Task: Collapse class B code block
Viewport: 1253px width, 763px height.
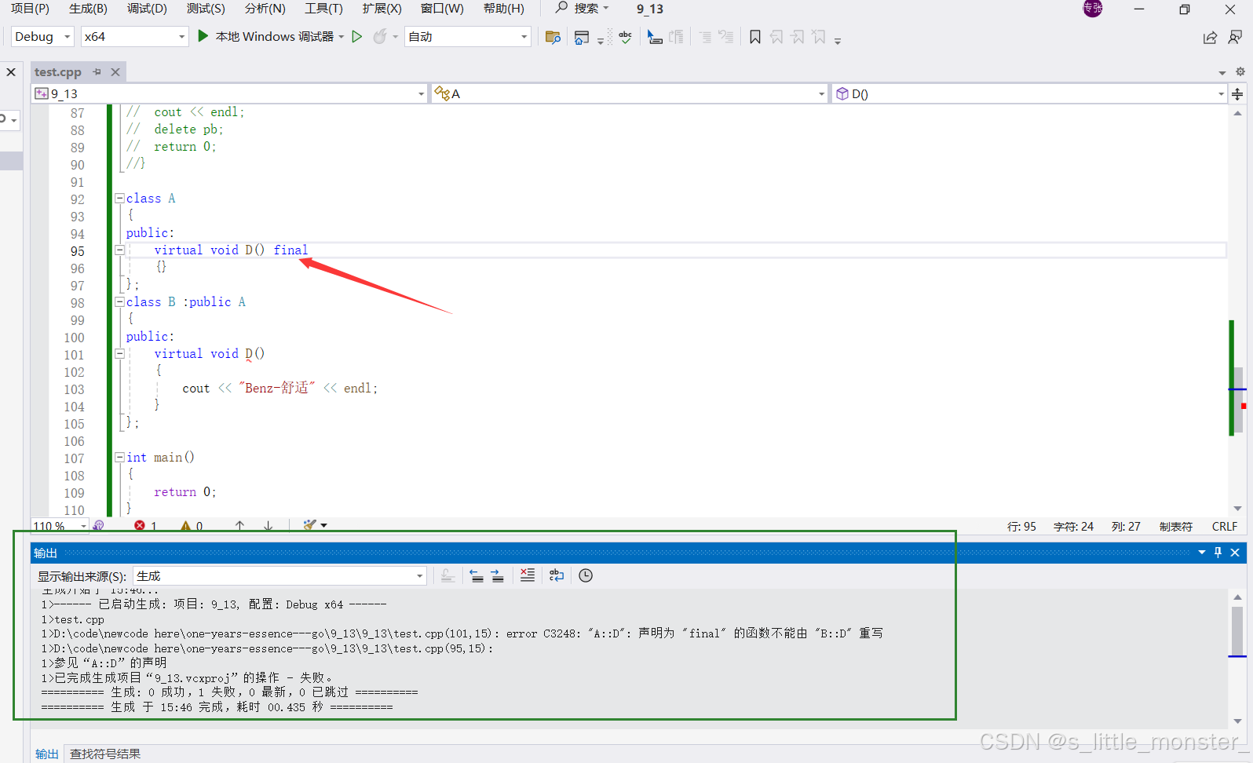Action: [x=119, y=302]
